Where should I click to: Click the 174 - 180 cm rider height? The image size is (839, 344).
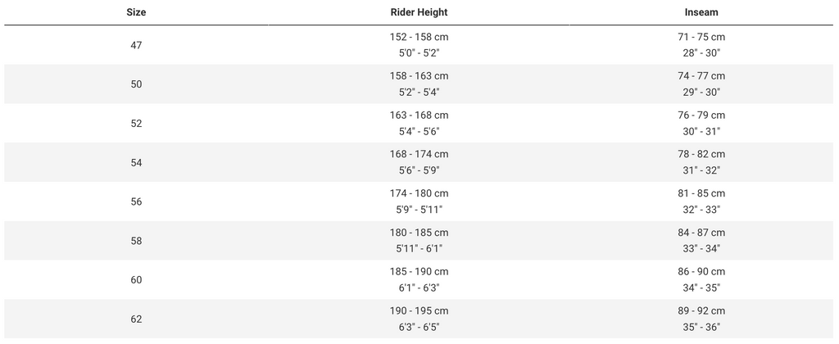click(419, 193)
